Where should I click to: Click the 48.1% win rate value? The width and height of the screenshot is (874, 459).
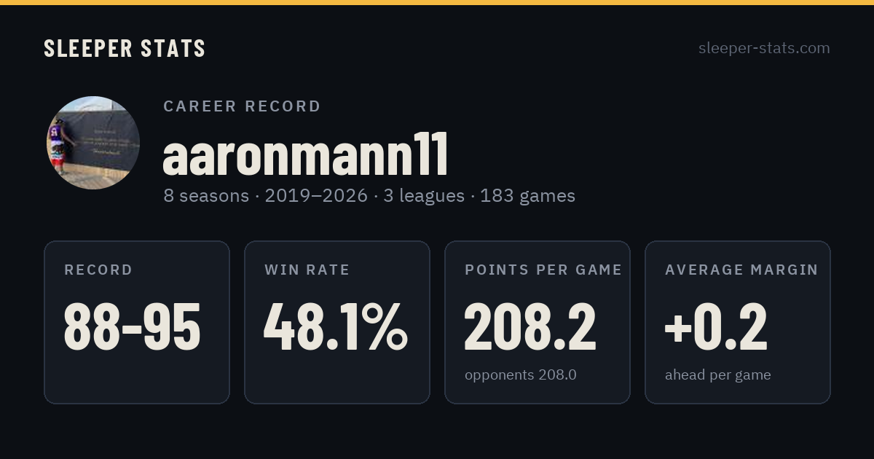click(x=336, y=326)
